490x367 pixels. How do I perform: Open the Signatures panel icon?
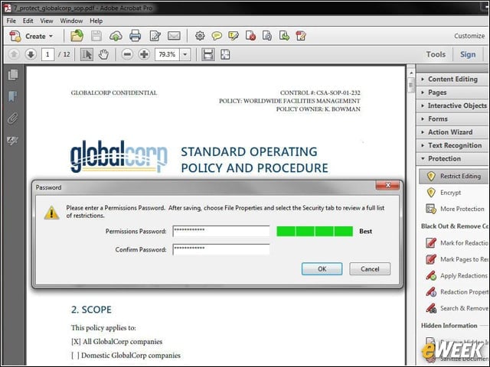point(13,141)
